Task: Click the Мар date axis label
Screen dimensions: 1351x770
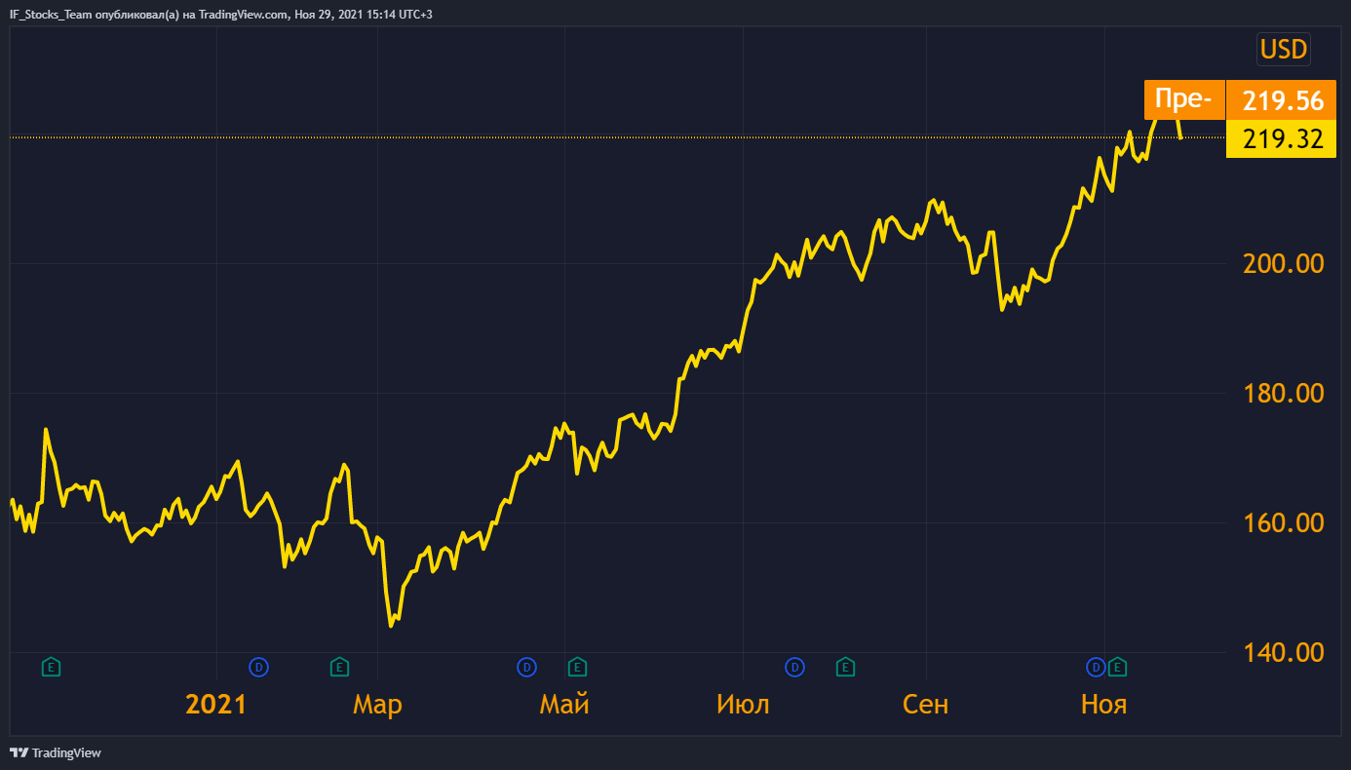Action: point(377,705)
